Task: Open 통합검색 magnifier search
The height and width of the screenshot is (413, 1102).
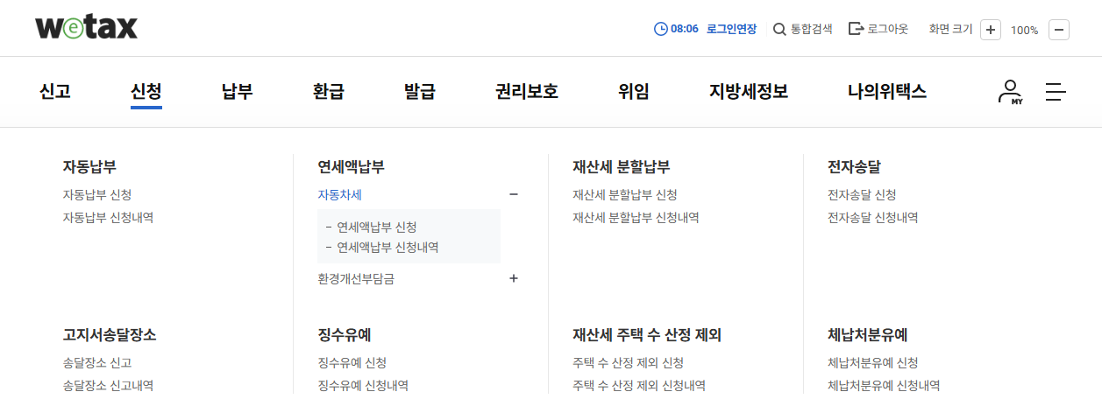Action: tap(779, 29)
